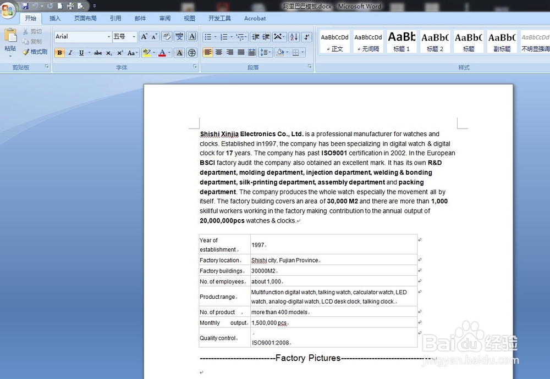
Task: Switch to 引用 tab
Action: (116, 18)
